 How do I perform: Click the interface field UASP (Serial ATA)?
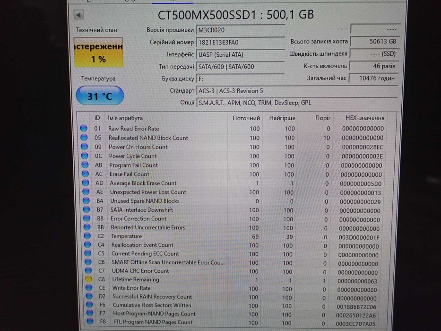[x=241, y=54]
